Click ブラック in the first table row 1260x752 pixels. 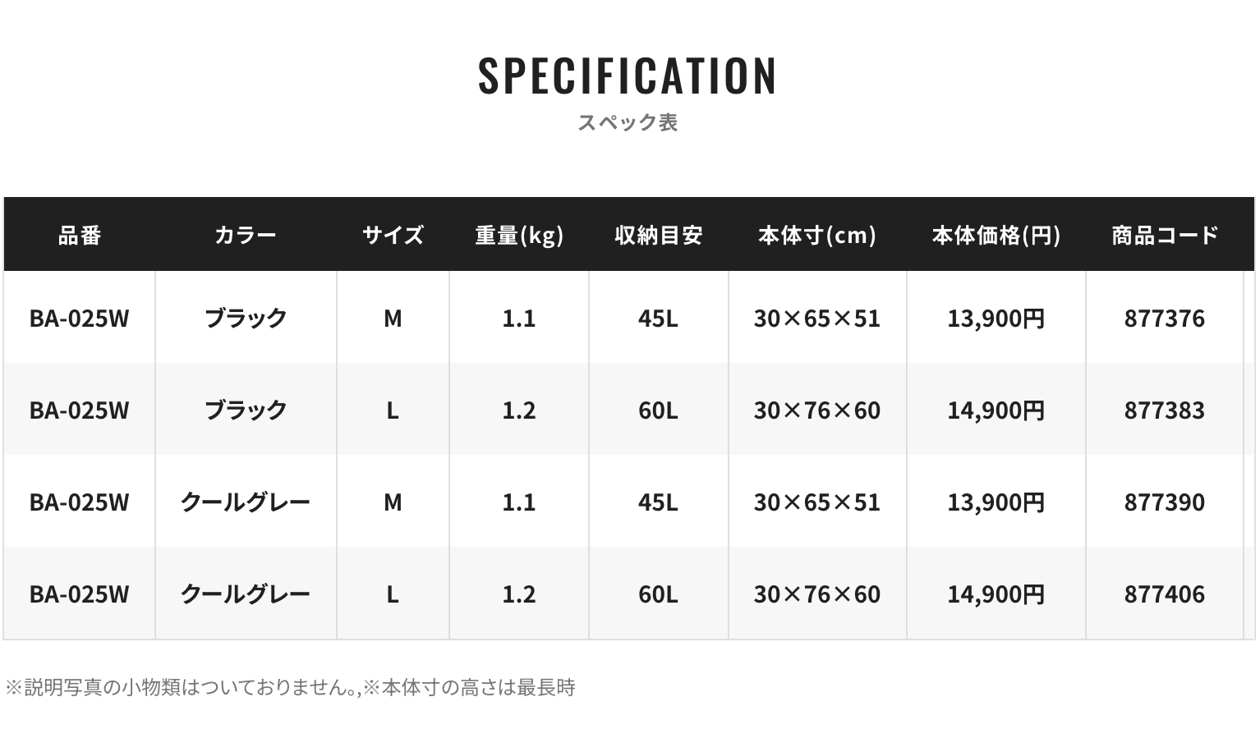(x=246, y=318)
